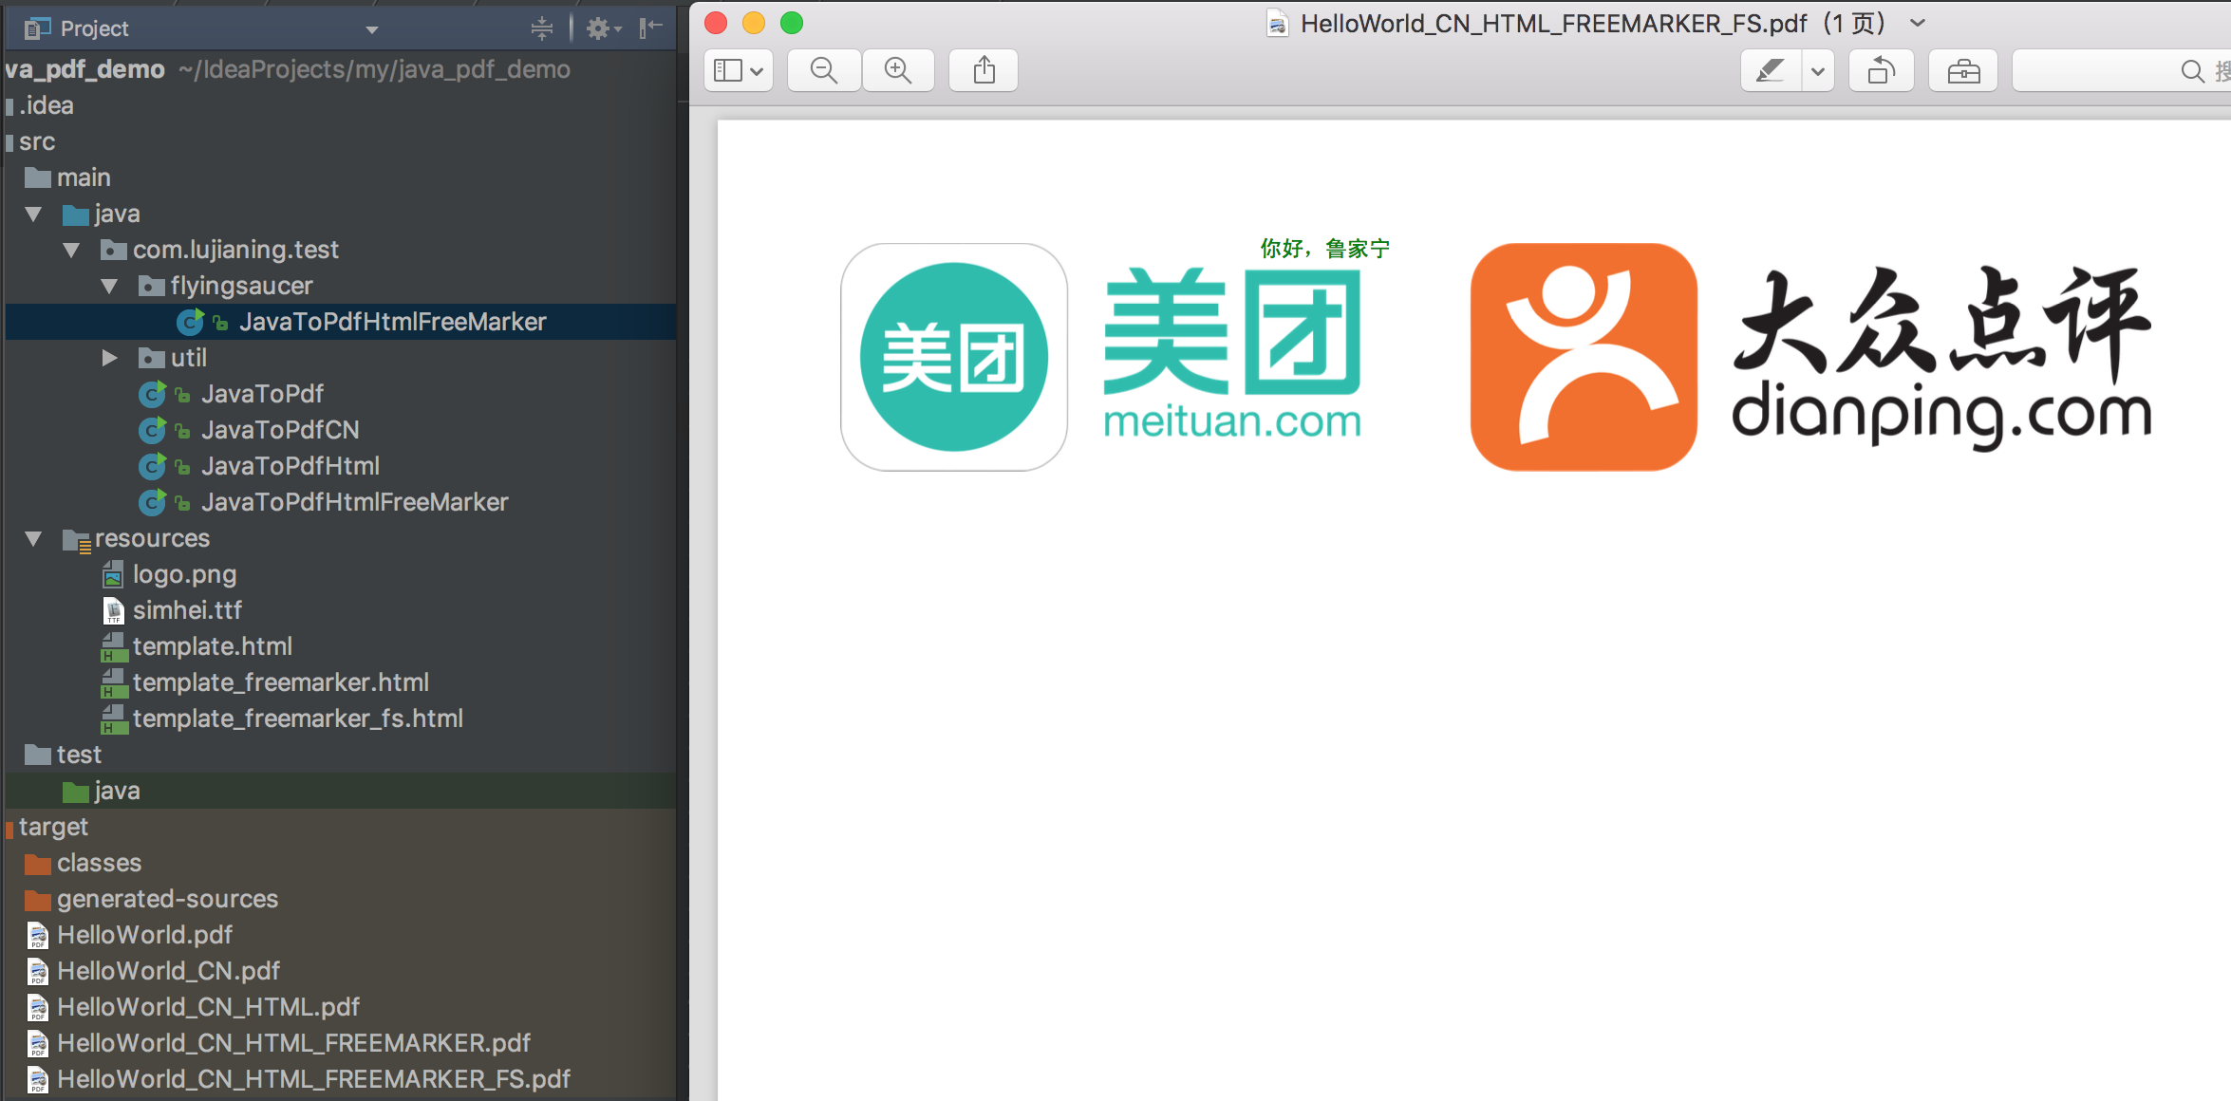Click the share button in Preview toolbar
Screen dimensions: 2231x1101
click(x=984, y=71)
